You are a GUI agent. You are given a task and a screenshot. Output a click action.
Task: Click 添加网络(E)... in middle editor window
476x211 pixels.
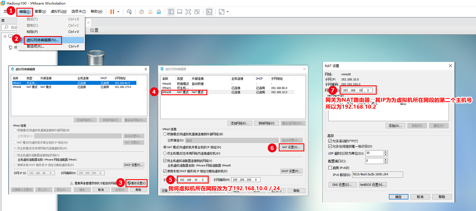(240, 123)
